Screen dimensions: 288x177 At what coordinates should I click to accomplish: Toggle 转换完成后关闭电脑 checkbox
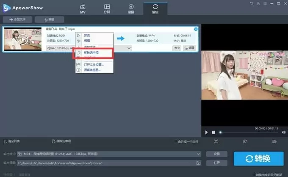pyautogui.click(x=254, y=174)
